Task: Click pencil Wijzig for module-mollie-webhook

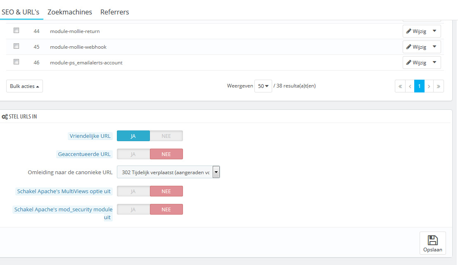Action: pos(416,47)
